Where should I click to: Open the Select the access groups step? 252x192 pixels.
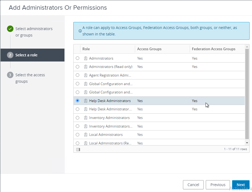pos(30,78)
